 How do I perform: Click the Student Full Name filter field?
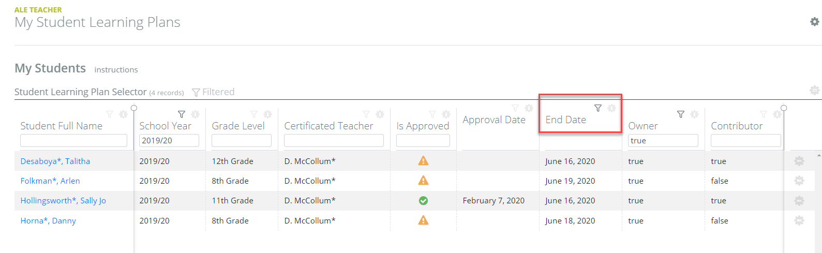pos(74,141)
